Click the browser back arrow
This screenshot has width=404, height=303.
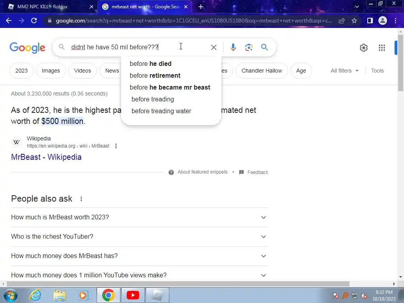click(9, 21)
